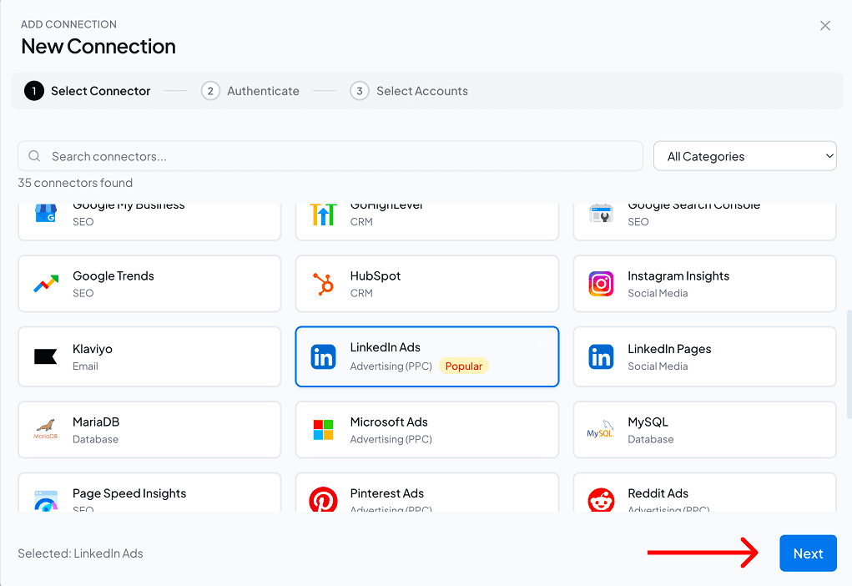Select the Microsoft Ads connector name
This screenshot has height=586, width=852.
pyautogui.click(x=389, y=422)
